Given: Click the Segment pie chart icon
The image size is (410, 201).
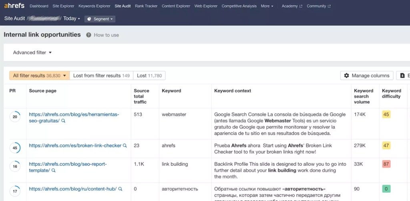Looking at the screenshot, I should click(x=89, y=19).
